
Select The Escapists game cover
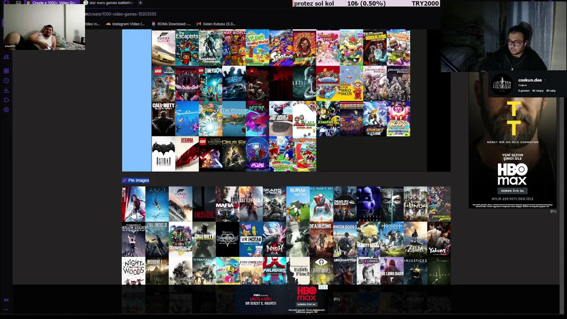click(186, 48)
